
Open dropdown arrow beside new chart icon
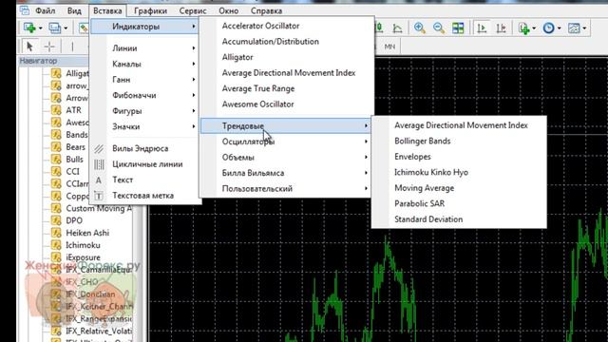click(x=40, y=28)
